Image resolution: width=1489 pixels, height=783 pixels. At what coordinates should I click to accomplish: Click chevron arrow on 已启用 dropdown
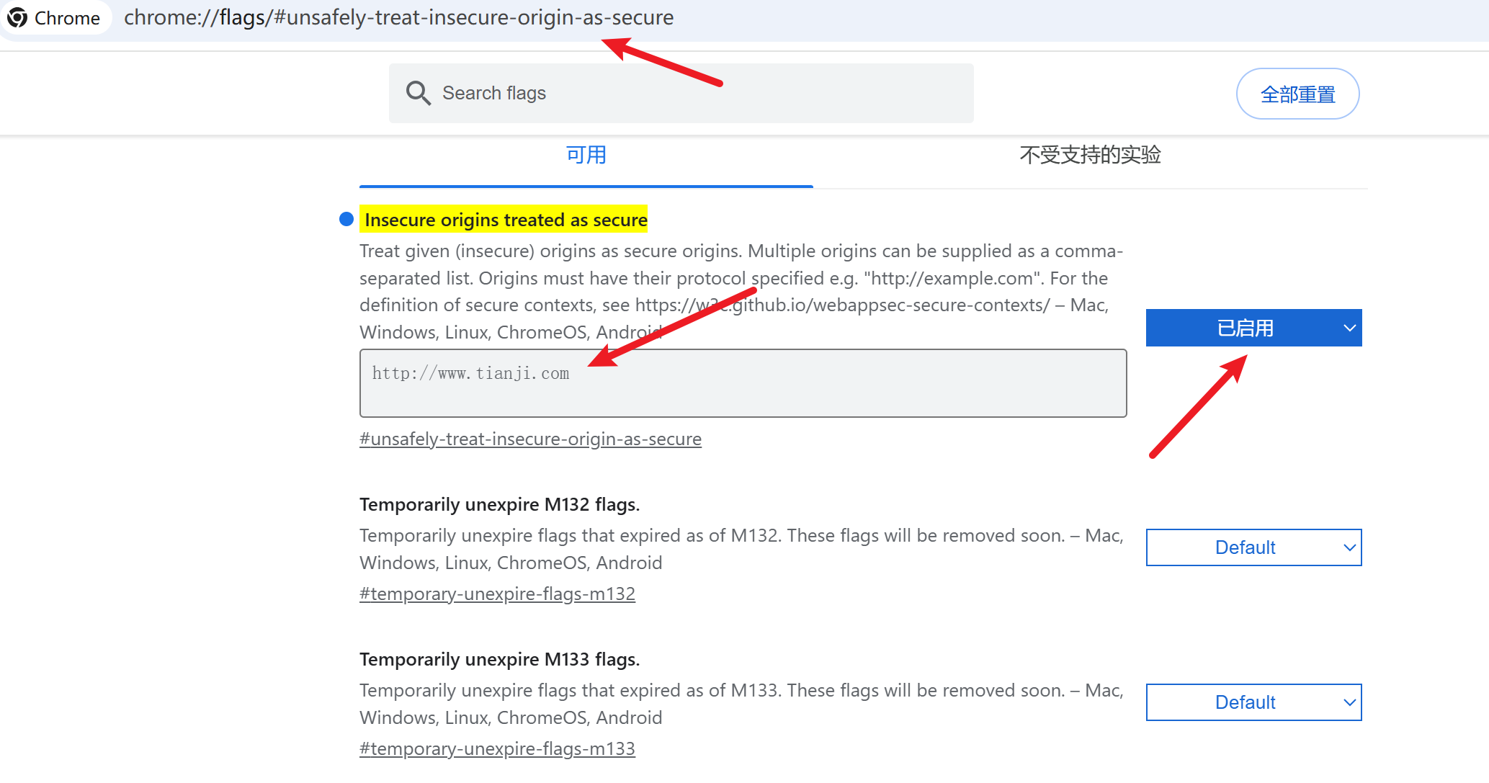pos(1349,328)
